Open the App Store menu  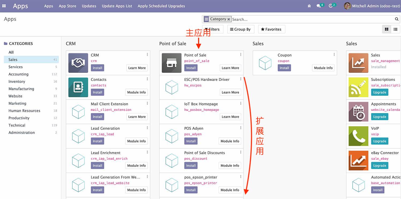click(x=67, y=6)
